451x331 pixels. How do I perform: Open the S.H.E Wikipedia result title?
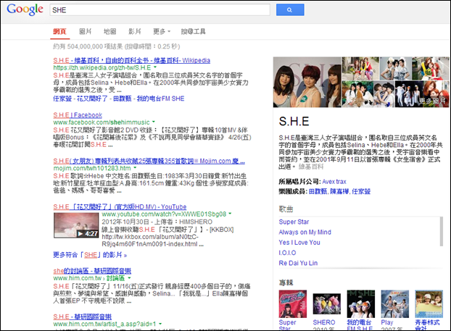pos(131,60)
